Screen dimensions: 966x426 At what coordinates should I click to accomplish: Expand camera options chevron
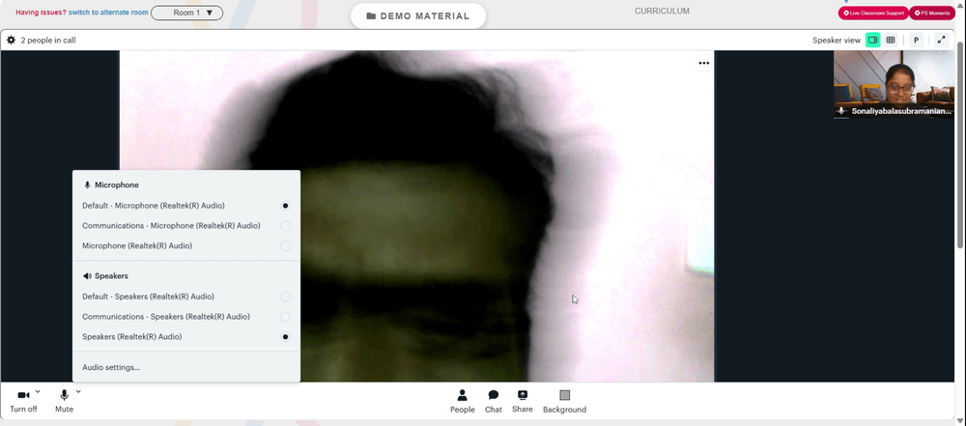pos(38,391)
